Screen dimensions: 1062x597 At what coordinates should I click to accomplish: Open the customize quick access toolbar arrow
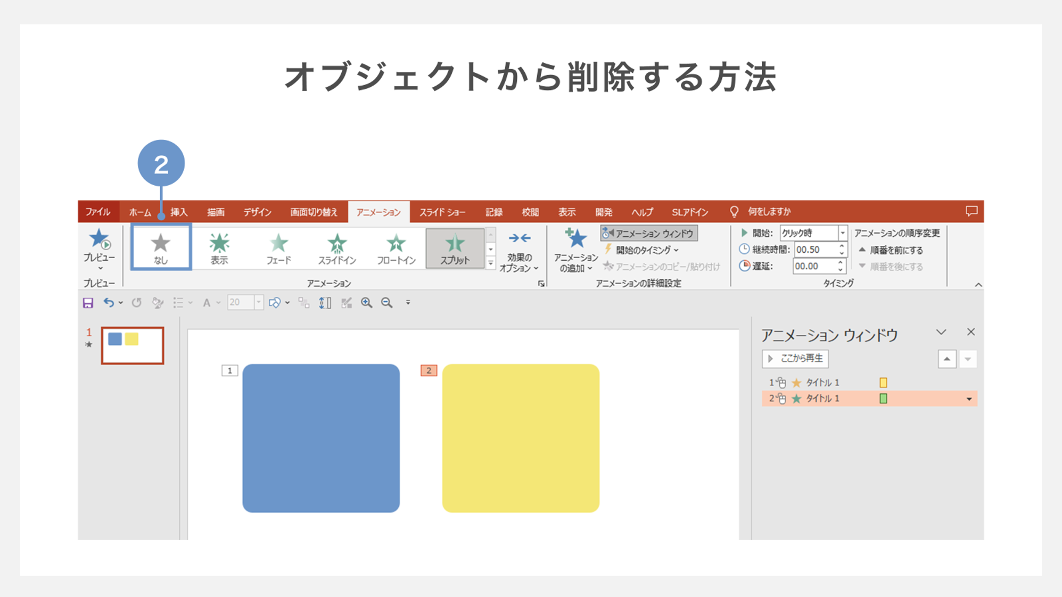coord(408,303)
